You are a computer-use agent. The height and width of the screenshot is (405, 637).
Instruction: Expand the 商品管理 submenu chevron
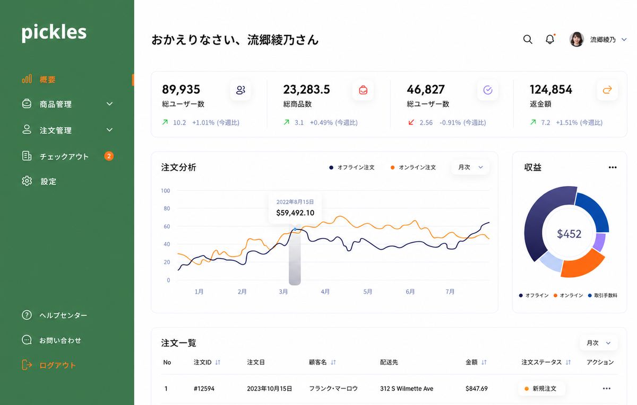click(109, 104)
